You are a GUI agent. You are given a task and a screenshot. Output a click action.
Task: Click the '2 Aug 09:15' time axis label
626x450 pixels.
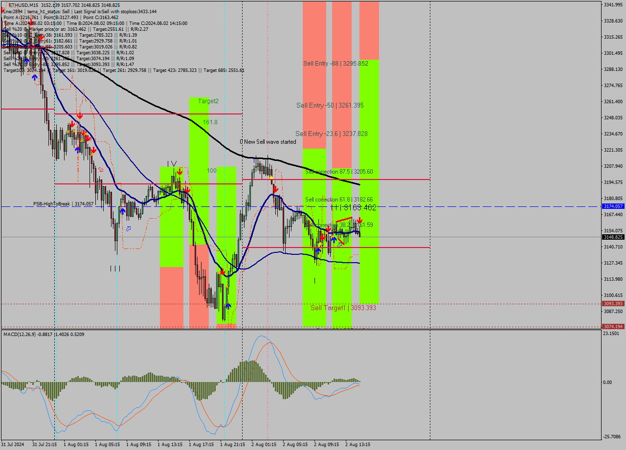click(x=326, y=445)
